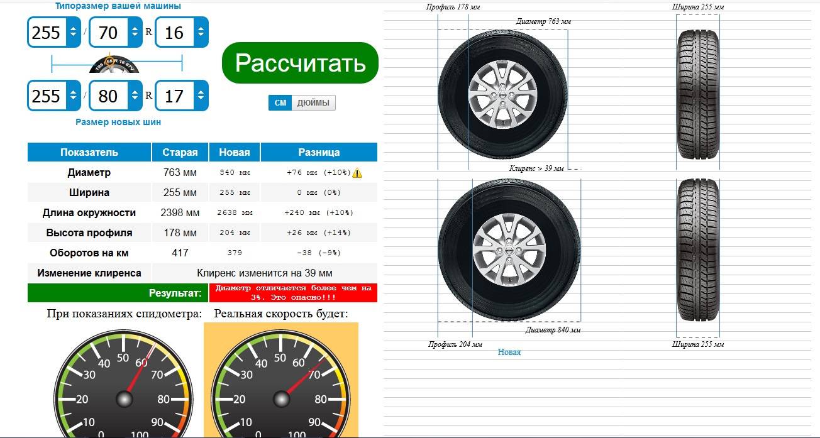
Task: Click the new tire tread front view
Action: (x=698, y=250)
